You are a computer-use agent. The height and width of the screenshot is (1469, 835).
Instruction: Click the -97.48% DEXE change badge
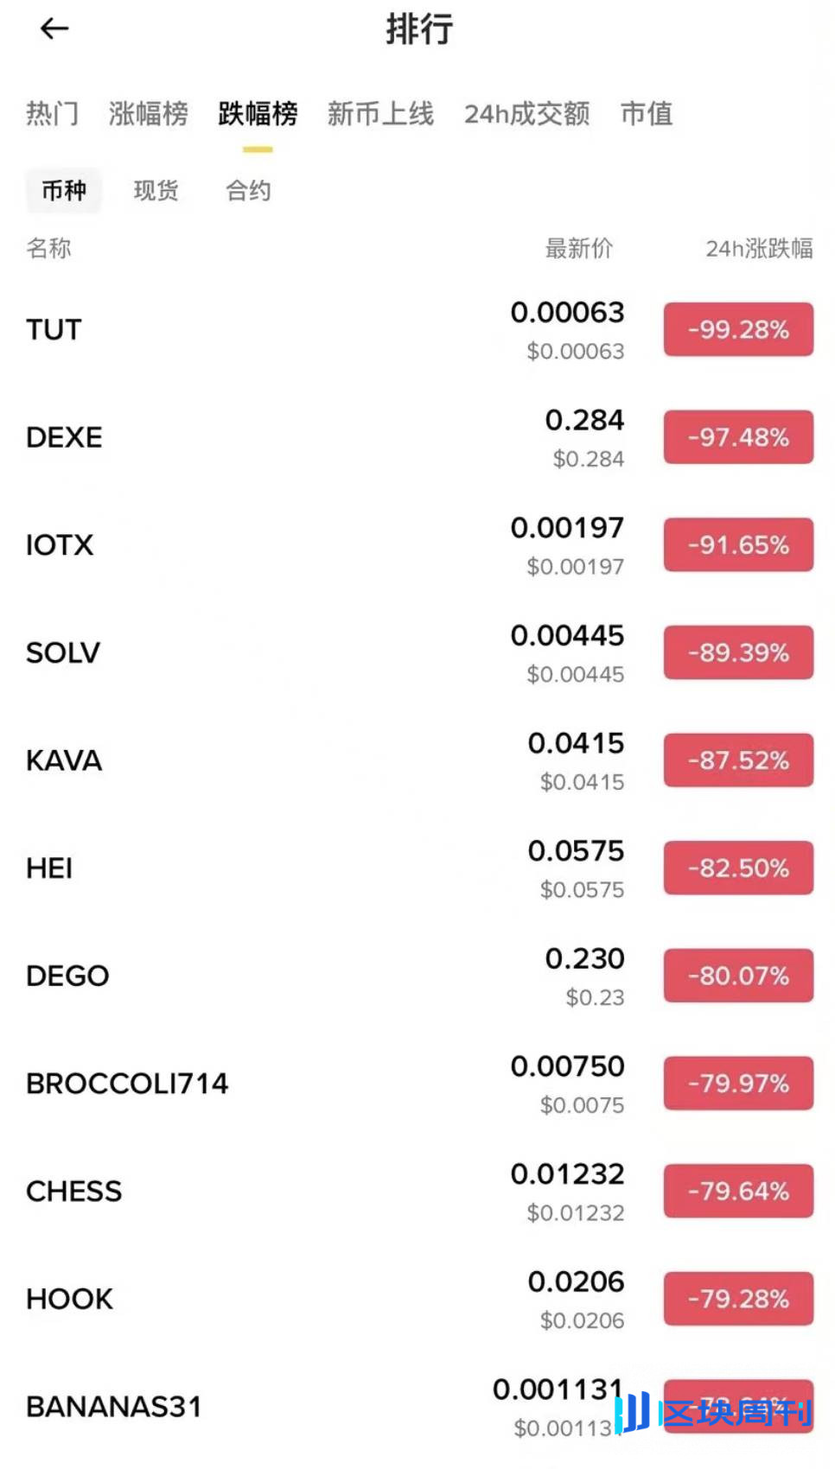(x=738, y=437)
